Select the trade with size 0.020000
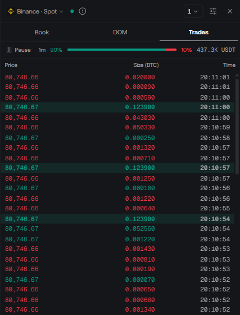The height and width of the screenshot is (315, 240). click(117, 77)
